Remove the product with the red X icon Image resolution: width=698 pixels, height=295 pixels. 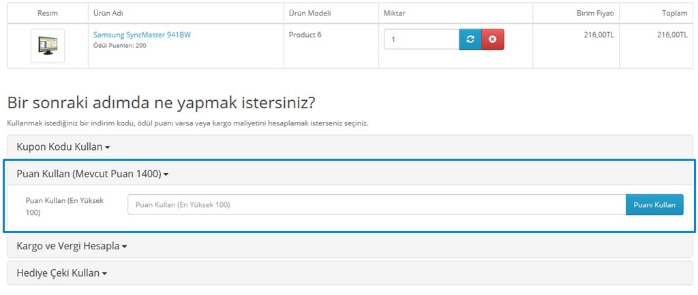point(493,40)
